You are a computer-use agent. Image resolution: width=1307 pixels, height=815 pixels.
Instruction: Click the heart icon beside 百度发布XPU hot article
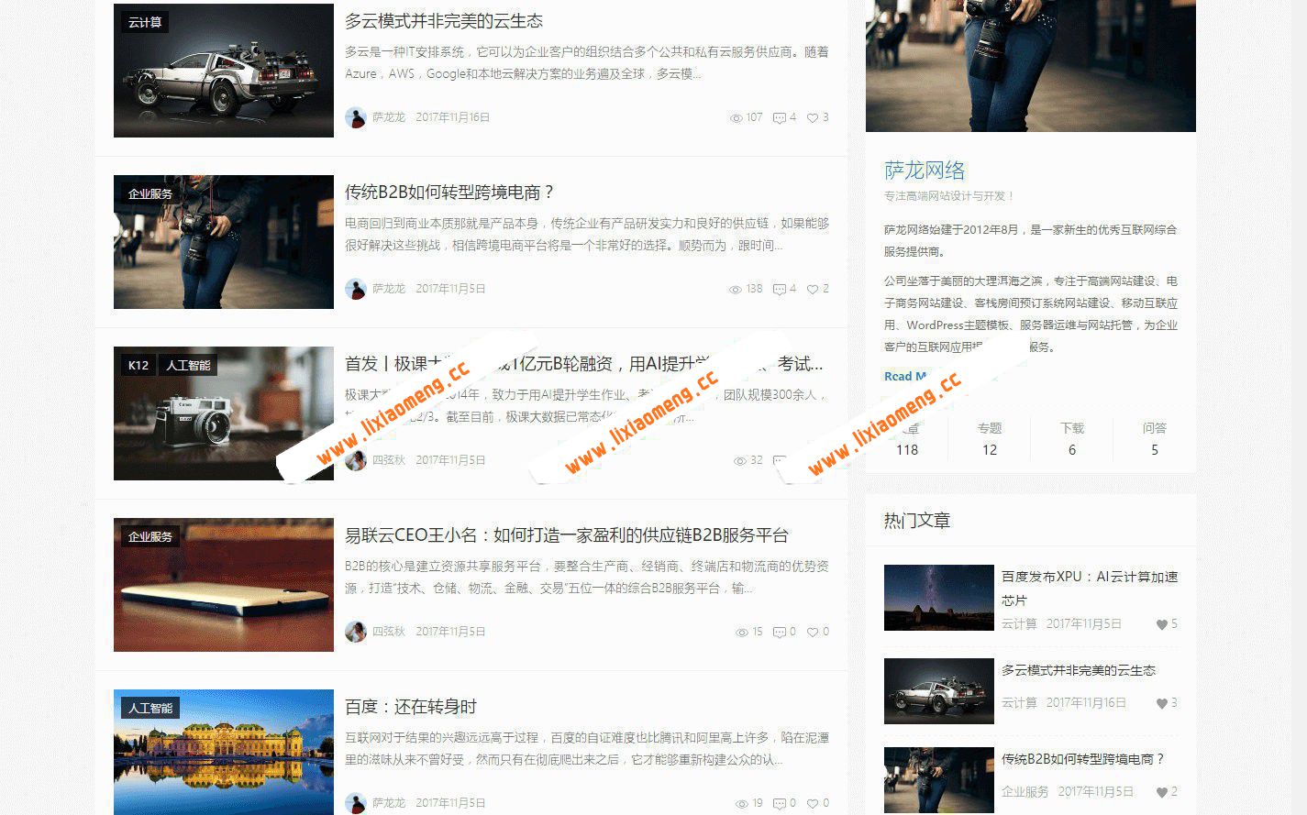pos(1161,624)
